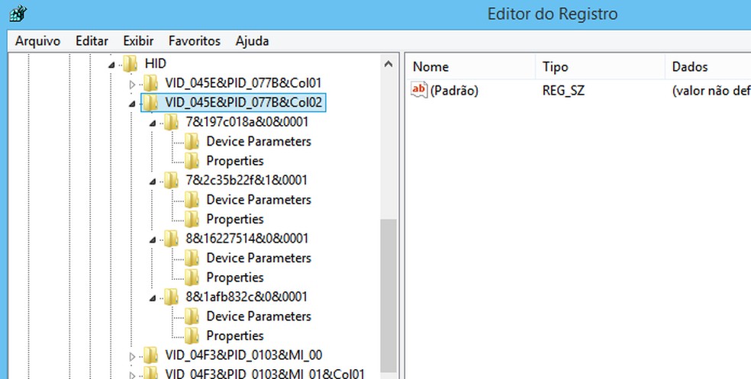Image resolution: width=751 pixels, height=379 pixels.
Task: Click the tree pane scroll-up arrow
Action: pyautogui.click(x=388, y=64)
